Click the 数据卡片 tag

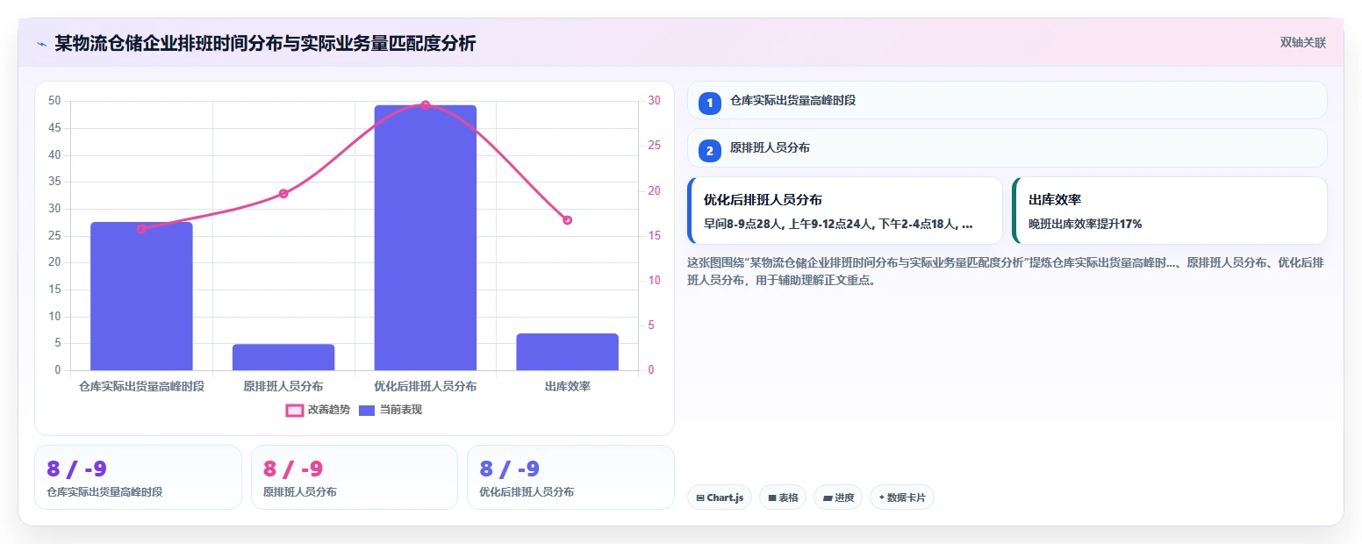[x=901, y=497]
